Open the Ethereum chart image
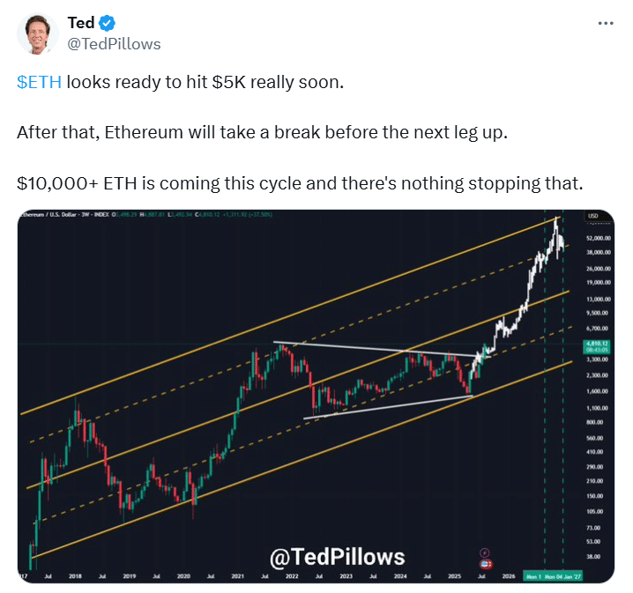Image resolution: width=633 pixels, height=593 pixels. pyautogui.click(x=316, y=396)
